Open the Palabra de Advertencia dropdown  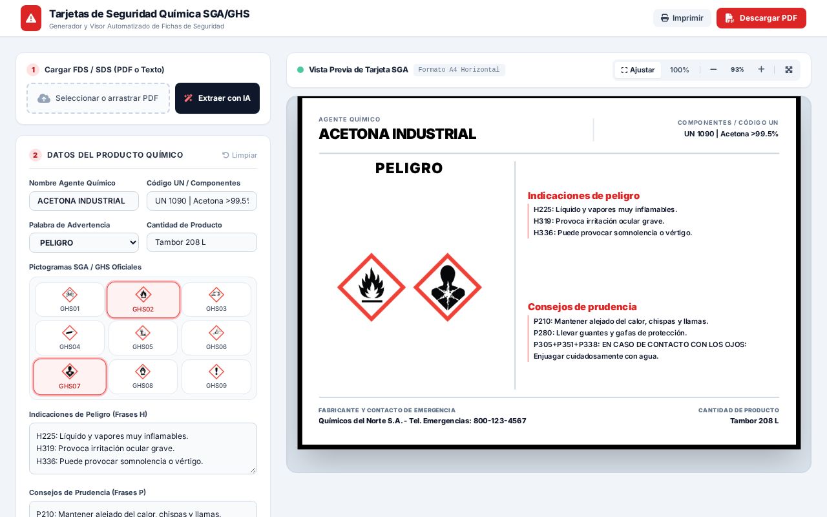84,242
